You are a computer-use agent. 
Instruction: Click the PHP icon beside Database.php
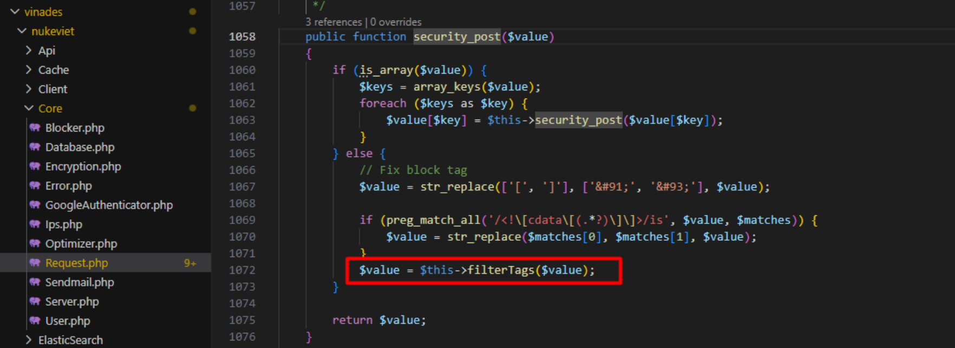(35, 147)
